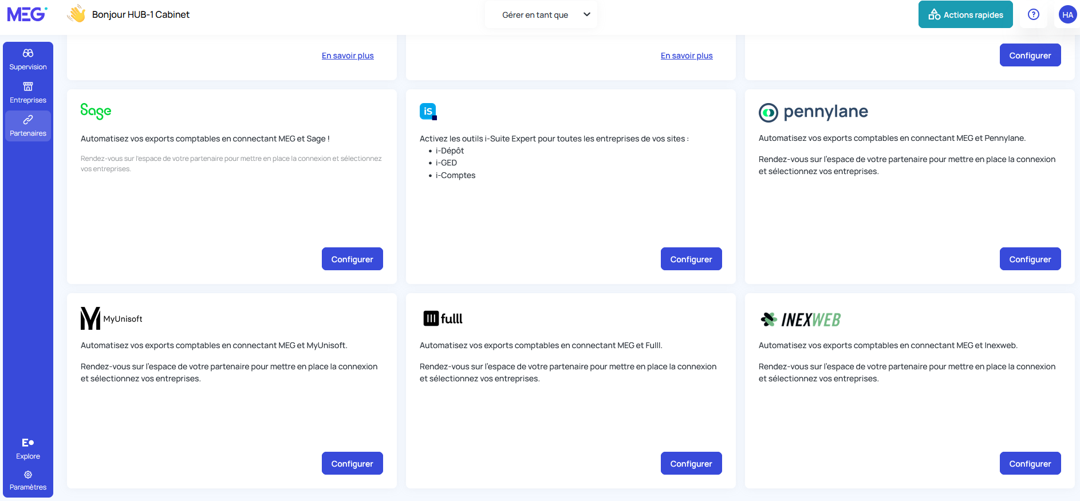1080x501 pixels.
Task: Go to the Entreprises section
Action: tap(28, 92)
